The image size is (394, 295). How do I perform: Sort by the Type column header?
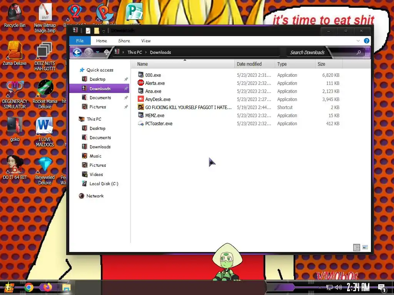point(295,64)
